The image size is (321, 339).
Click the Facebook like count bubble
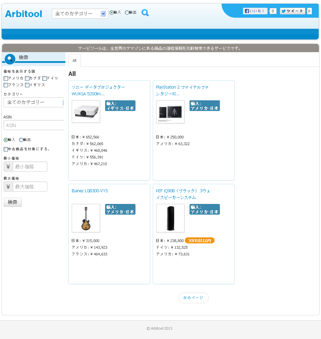273,11
